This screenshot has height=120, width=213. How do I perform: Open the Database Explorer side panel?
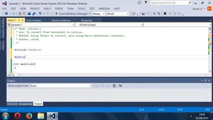3,28
